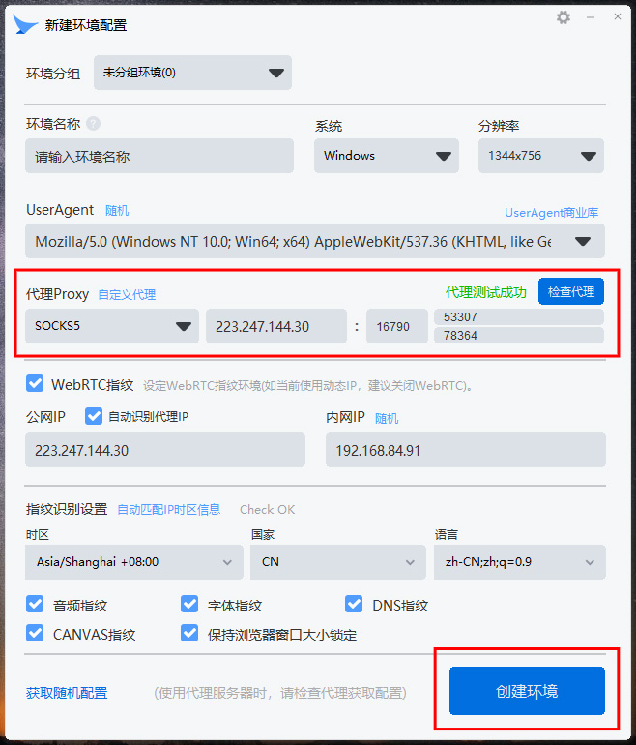636x745 pixels.
Task: Minimize the configuration window
Action: point(591,17)
